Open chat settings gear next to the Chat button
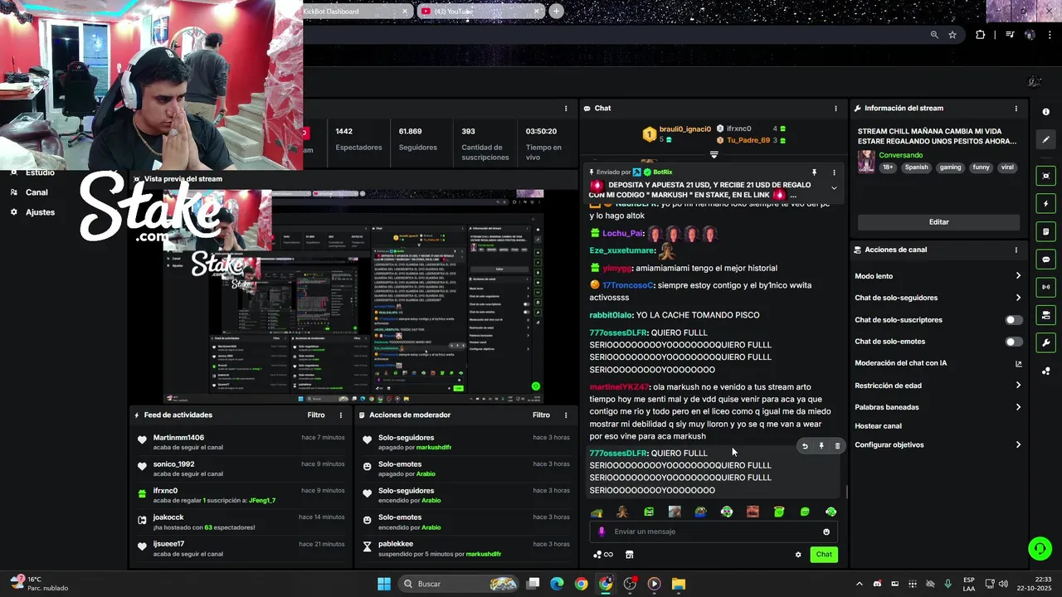Viewport: 1062px width, 597px height. click(798, 555)
